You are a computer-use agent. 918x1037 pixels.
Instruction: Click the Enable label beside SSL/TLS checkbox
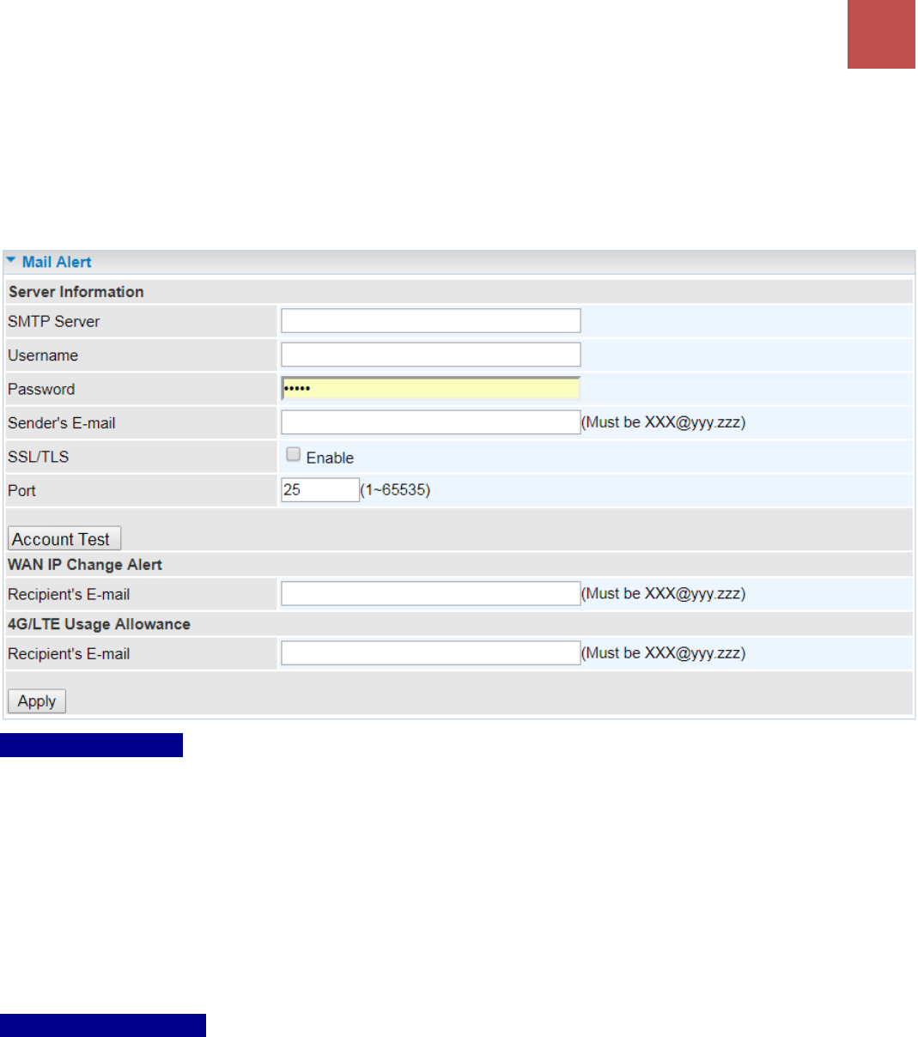(x=330, y=458)
